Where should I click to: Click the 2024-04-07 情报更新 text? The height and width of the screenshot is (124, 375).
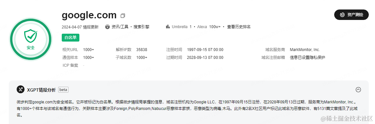(x=80, y=27)
